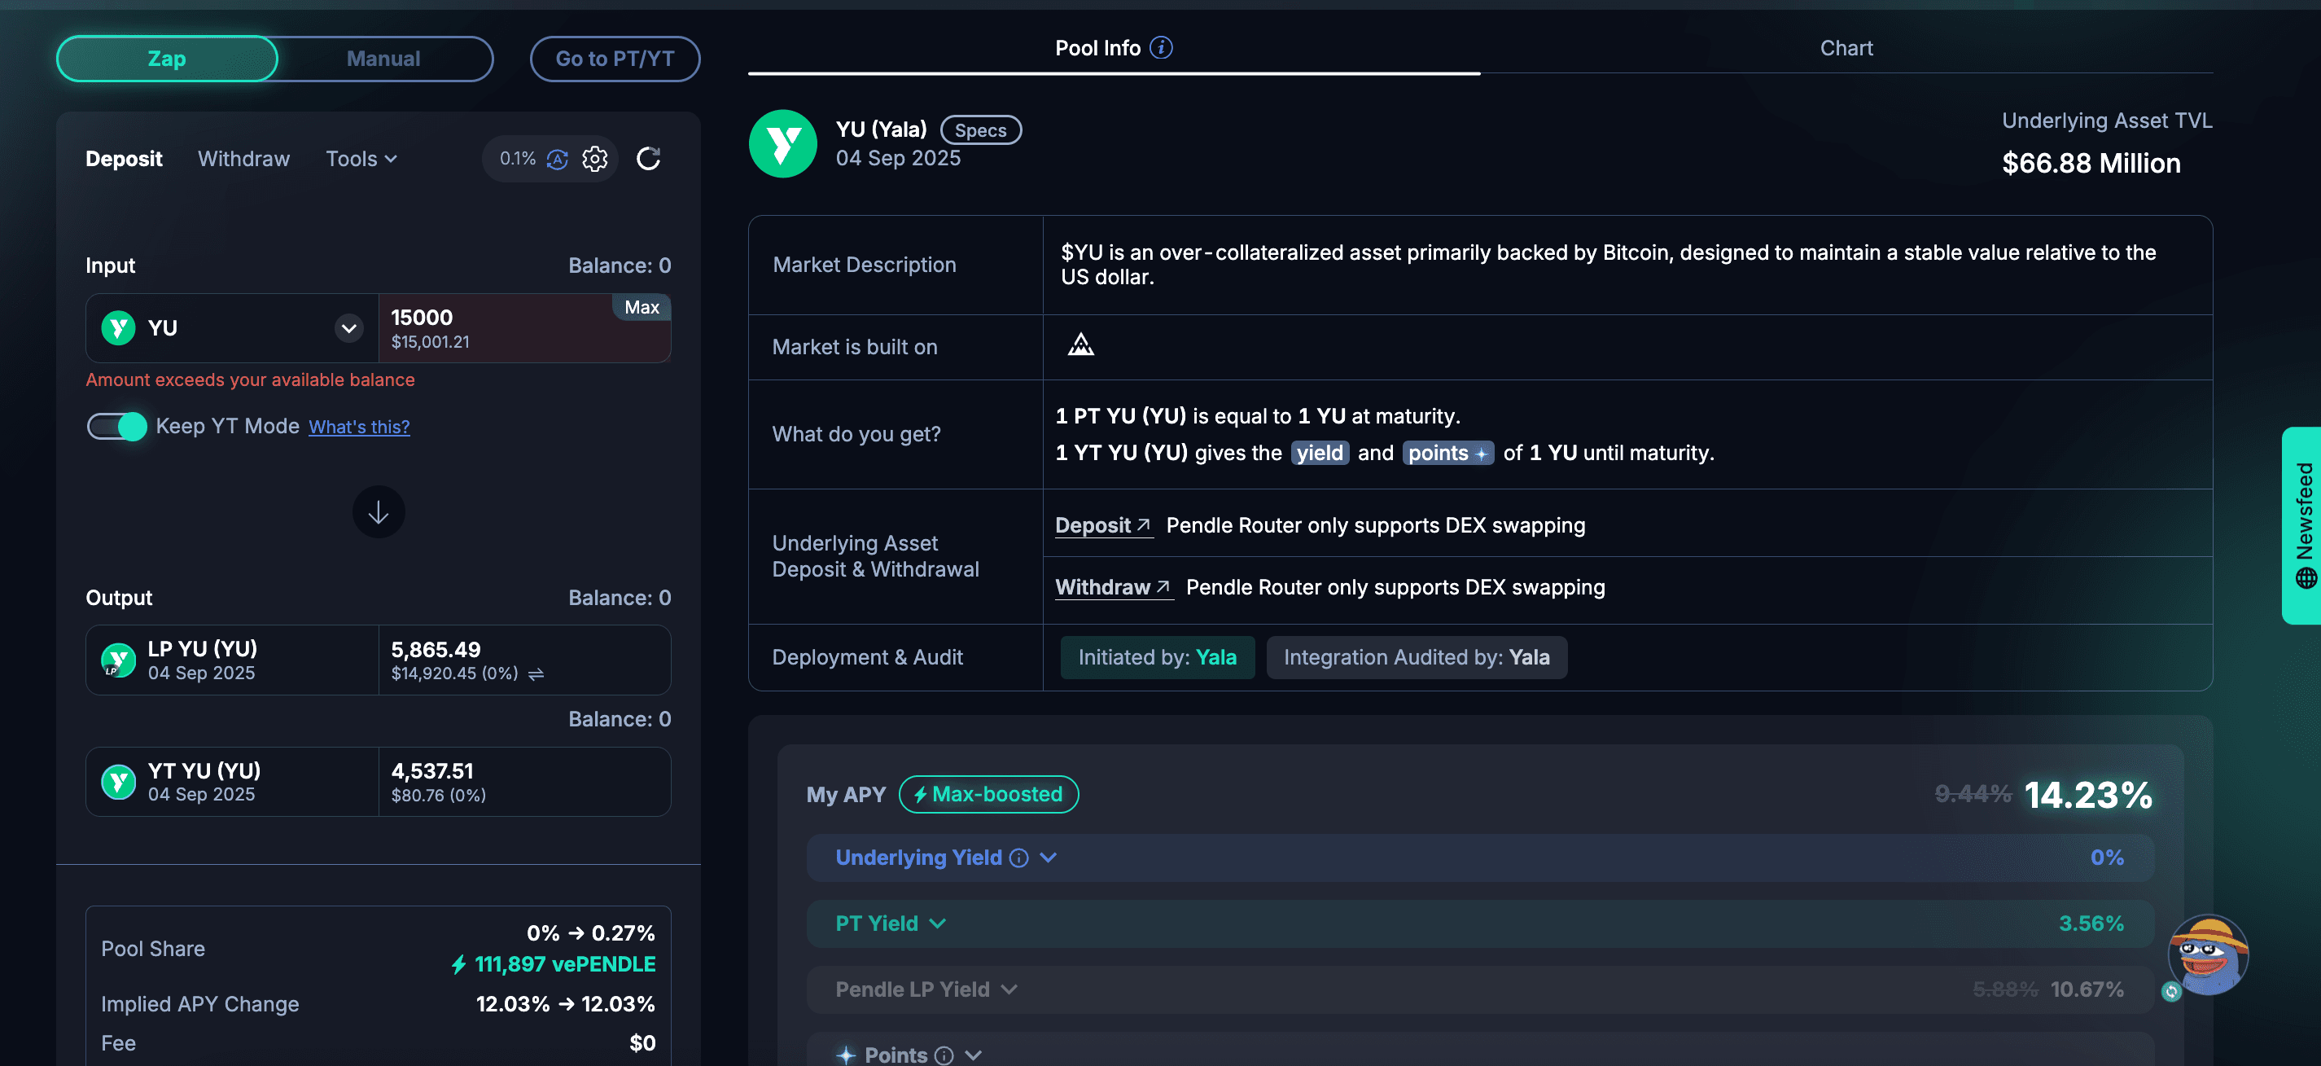Click the Amount exceeds your available balance message
The width and height of the screenshot is (2321, 1066).
(251, 379)
